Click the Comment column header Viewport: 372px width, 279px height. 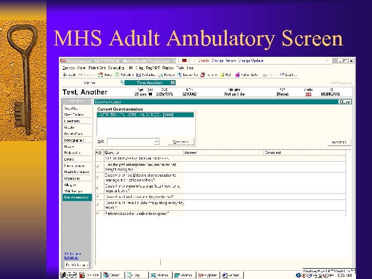[x=305, y=152]
